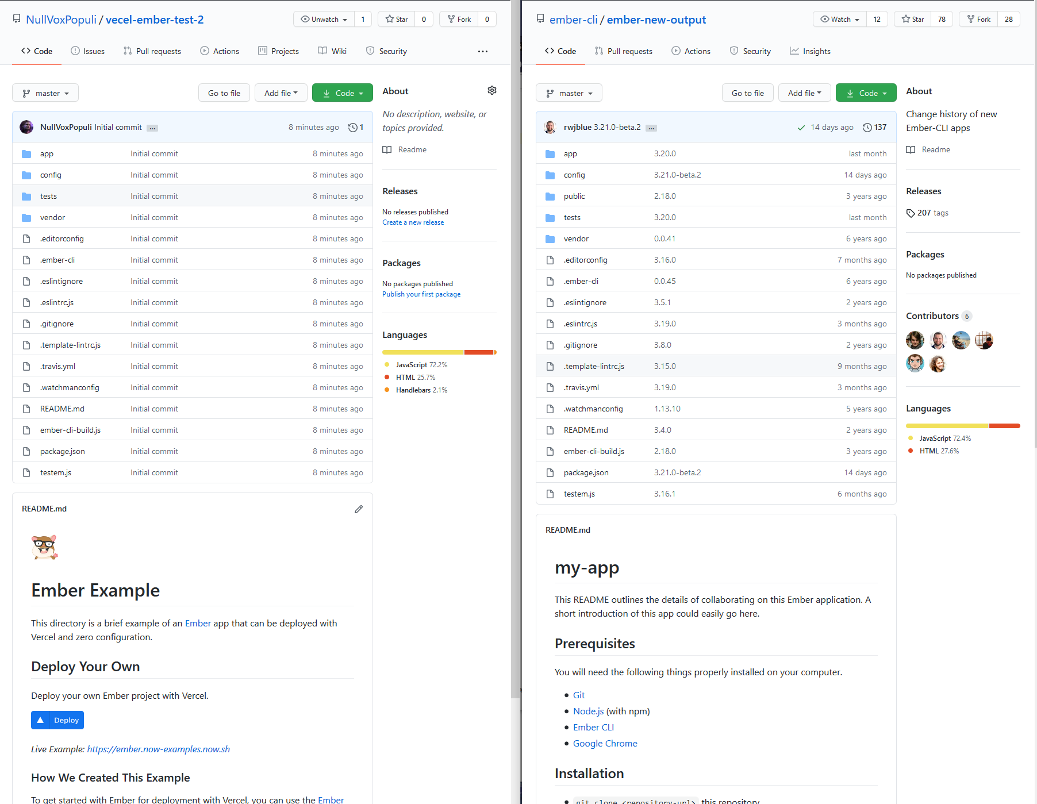The width and height of the screenshot is (1037, 804).
Task: Click the Ember mascot image in README
Action: pyautogui.click(x=45, y=547)
